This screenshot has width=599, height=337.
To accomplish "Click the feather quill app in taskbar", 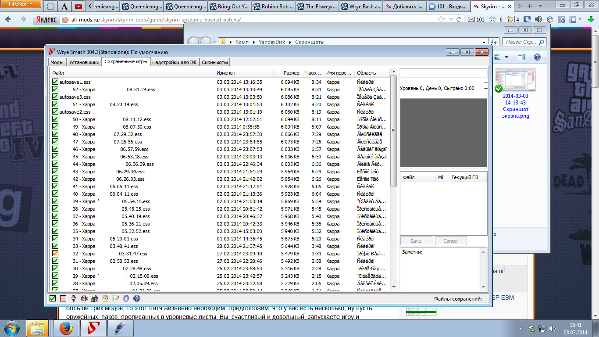I will [x=120, y=328].
